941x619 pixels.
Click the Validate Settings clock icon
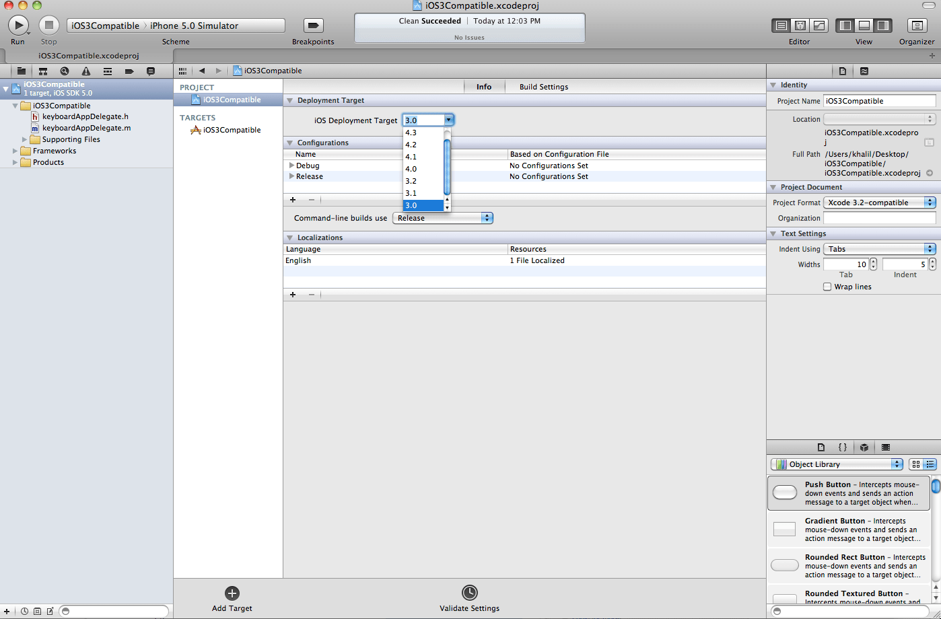click(x=469, y=593)
